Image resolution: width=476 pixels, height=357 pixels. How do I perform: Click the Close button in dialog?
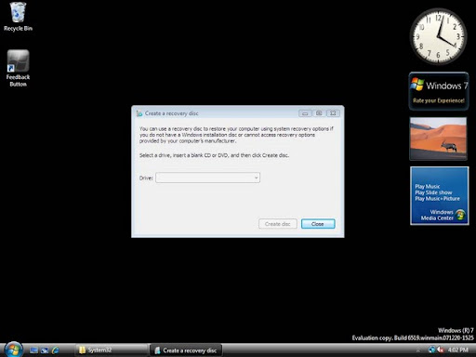tap(318, 224)
